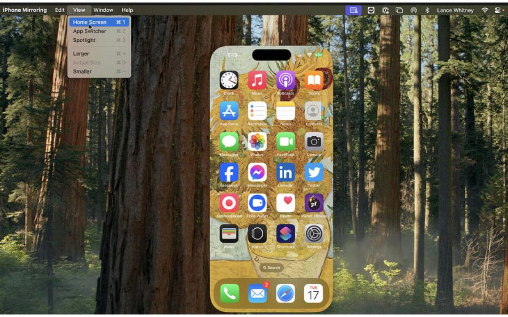Open the Wi-Fi status menu

point(484,10)
